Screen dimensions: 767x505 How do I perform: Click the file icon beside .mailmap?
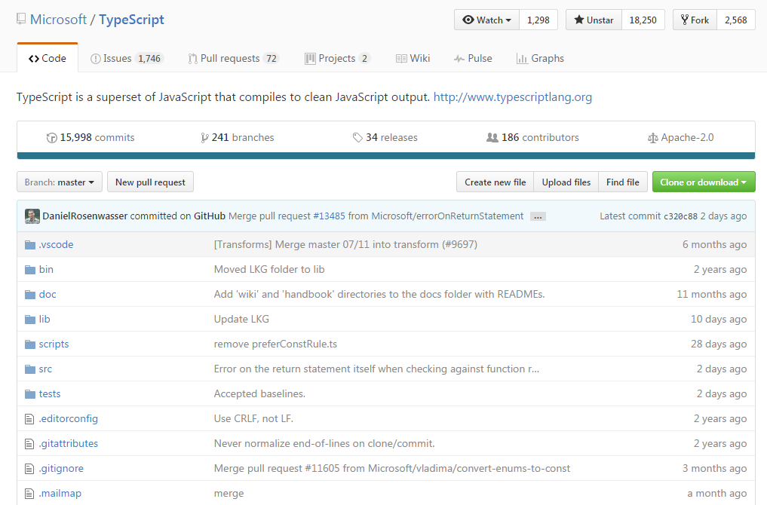[x=30, y=494]
